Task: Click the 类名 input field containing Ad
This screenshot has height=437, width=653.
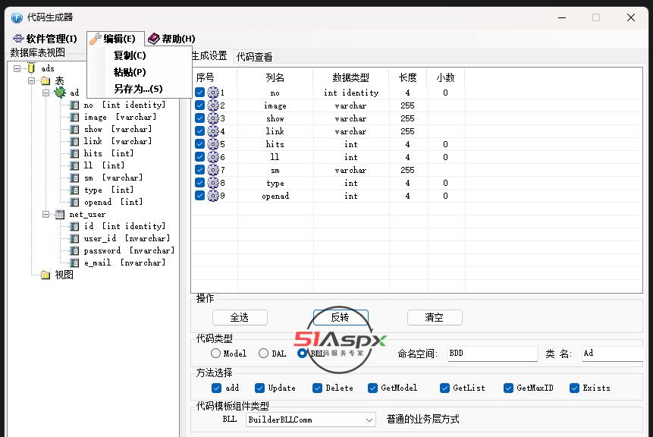Action: 613,354
